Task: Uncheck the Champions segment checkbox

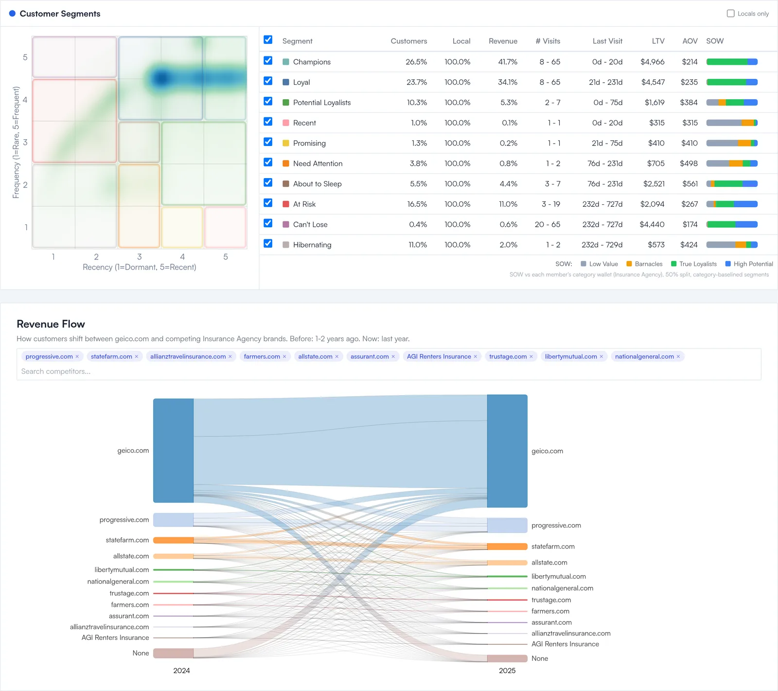Action: point(268,60)
